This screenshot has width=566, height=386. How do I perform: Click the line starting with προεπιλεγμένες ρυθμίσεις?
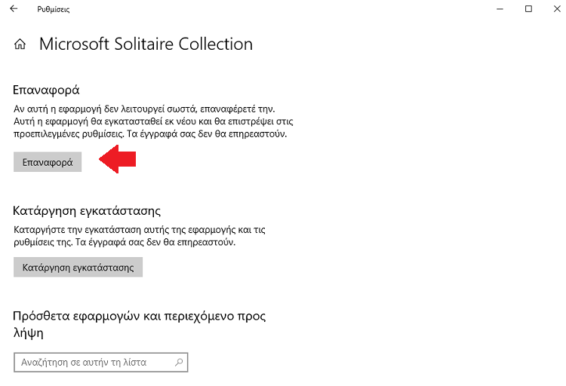coord(150,134)
